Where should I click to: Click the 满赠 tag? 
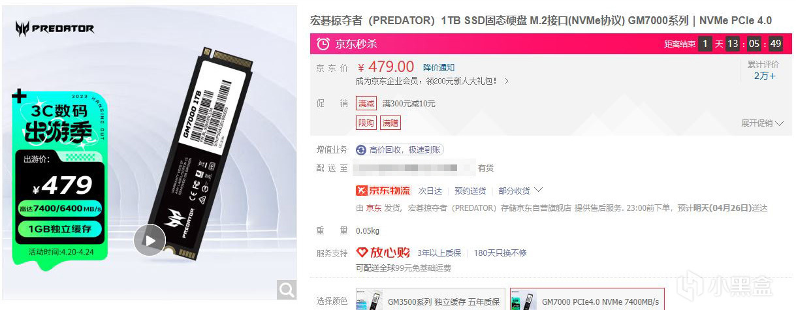(x=391, y=123)
